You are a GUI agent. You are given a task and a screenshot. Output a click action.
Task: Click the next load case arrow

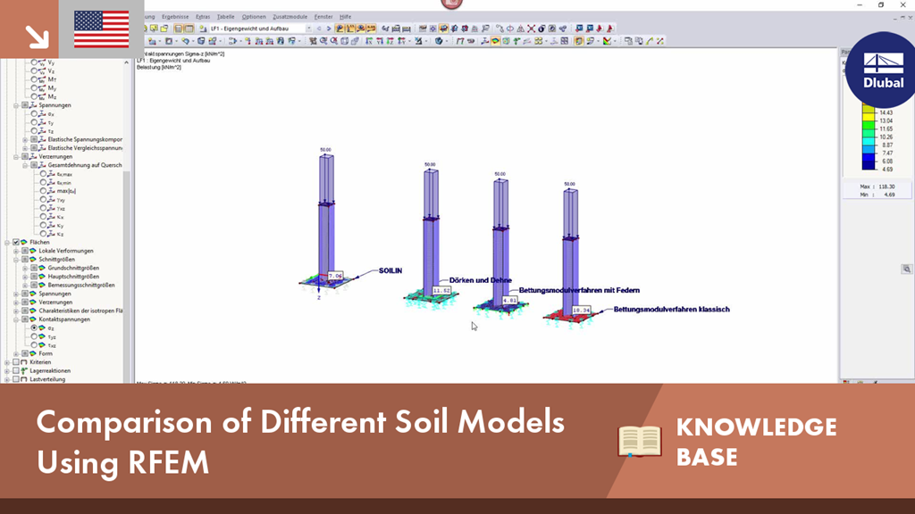coord(329,29)
